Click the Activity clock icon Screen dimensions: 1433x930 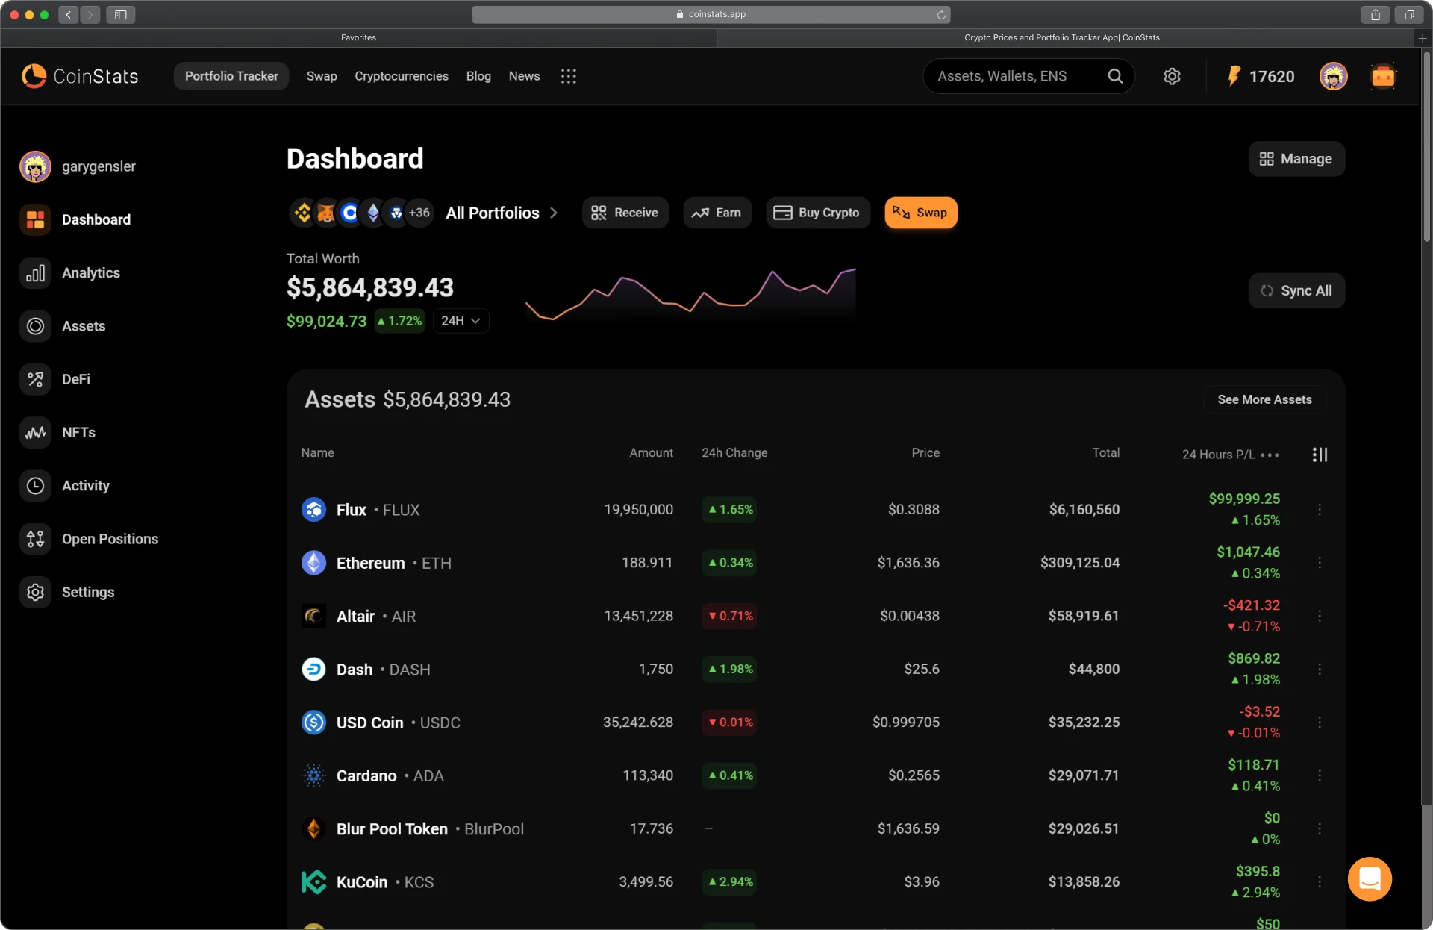[x=35, y=486]
